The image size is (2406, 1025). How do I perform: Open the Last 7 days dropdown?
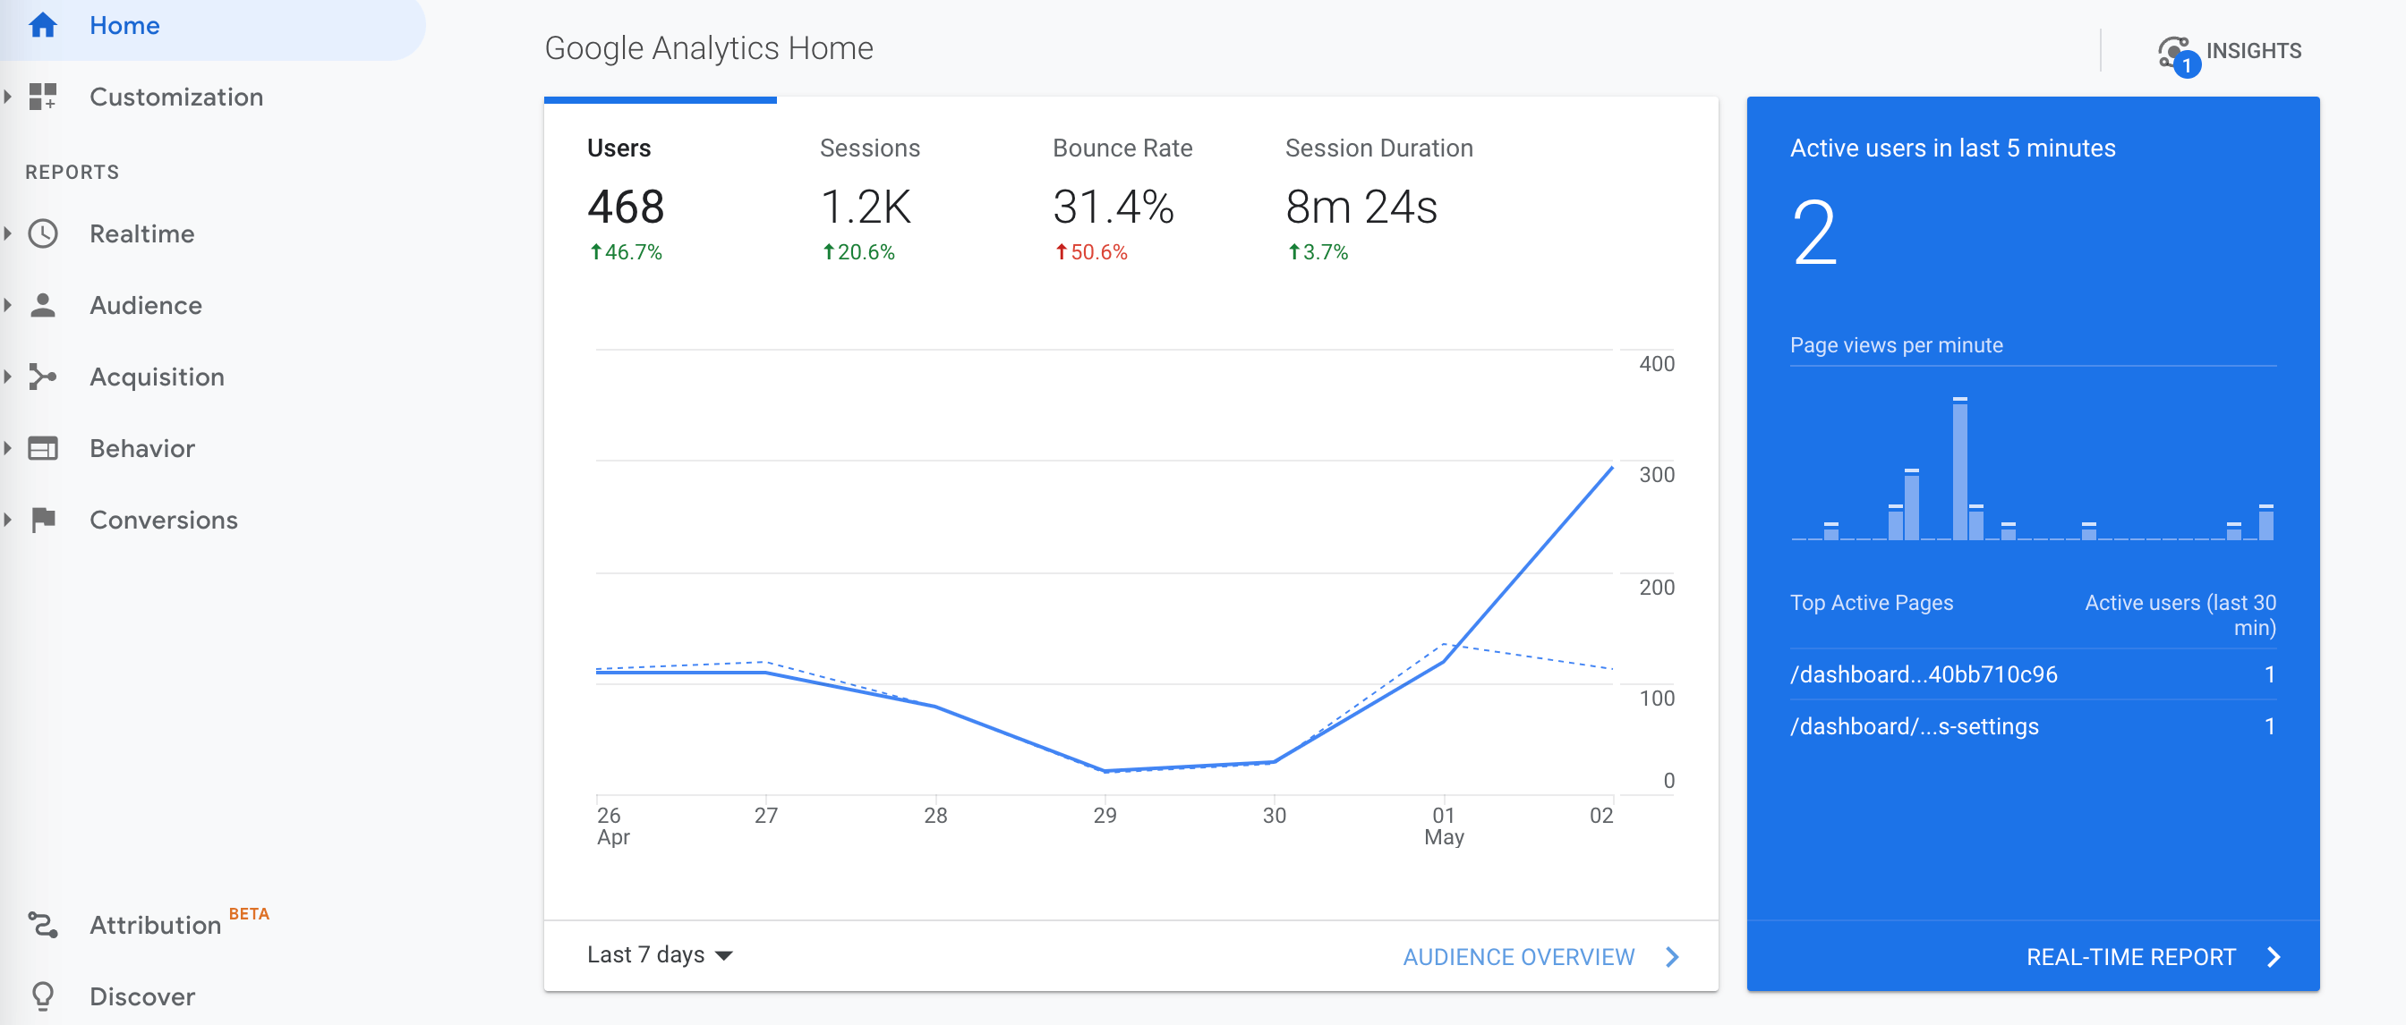[x=660, y=955]
